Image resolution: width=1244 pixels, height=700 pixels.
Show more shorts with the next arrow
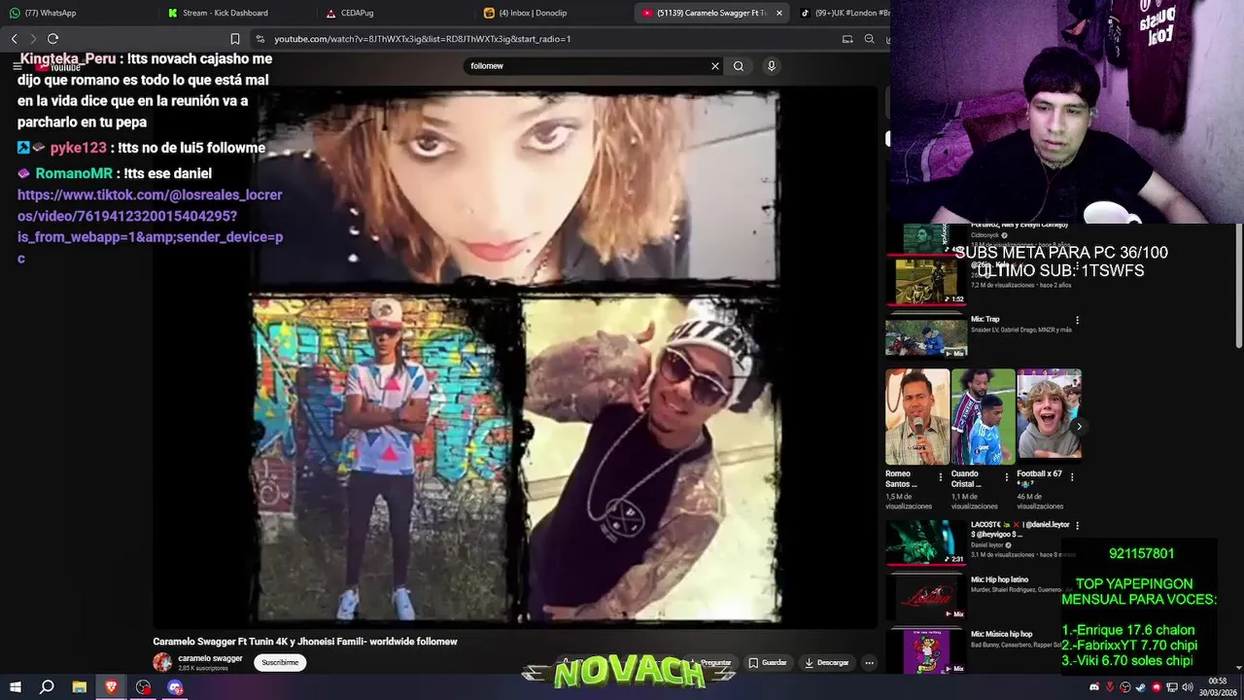click(x=1079, y=426)
